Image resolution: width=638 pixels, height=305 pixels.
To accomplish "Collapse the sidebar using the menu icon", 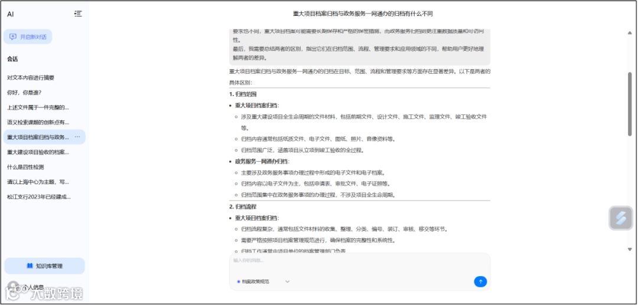I will (78, 14).
